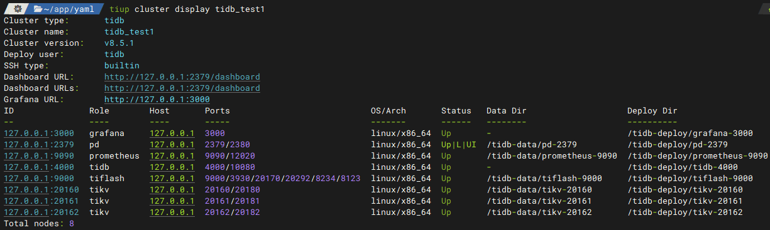Image resolution: width=770 pixels, height=230 pixels.
Task: Click the gear icon in the prompt
Action: tap(18, 9)
